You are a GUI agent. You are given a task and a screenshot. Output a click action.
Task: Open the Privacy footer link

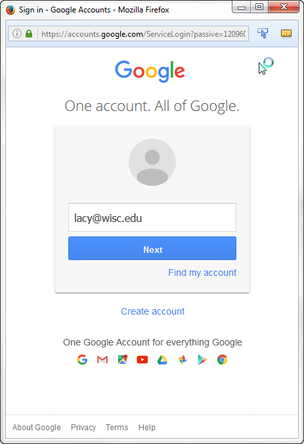(83, 428)
